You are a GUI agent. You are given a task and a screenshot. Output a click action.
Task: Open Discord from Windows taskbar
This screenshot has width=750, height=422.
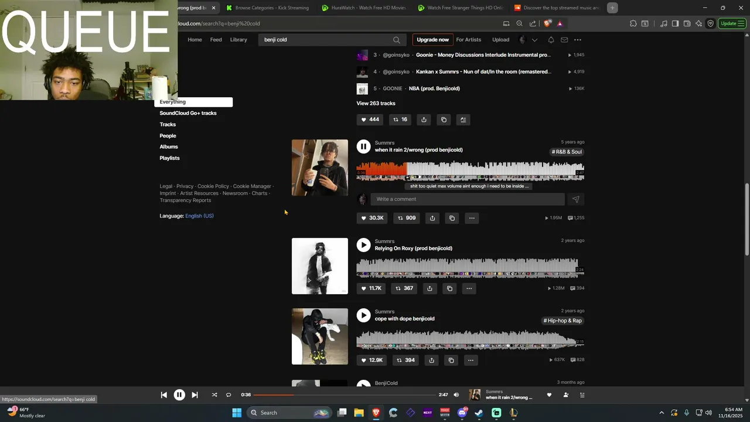click(x=462, y=413)
